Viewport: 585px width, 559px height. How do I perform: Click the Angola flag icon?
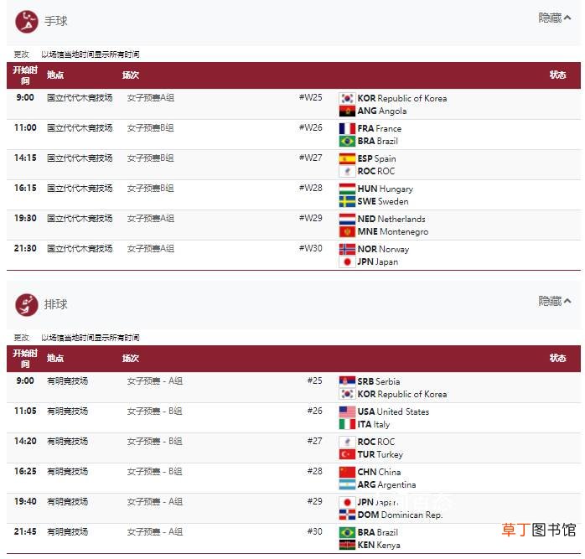tap(347, 111)
